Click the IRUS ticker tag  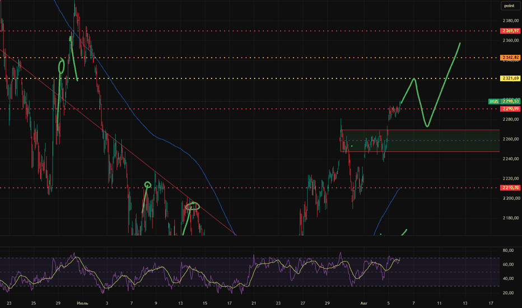tap(494, 101)
